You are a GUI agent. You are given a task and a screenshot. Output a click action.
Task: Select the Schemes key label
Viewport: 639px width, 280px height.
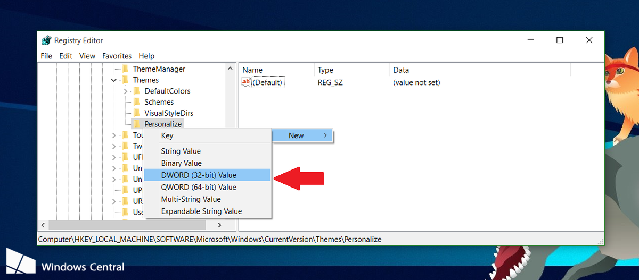pyautogui.click(x=159, y=102)
